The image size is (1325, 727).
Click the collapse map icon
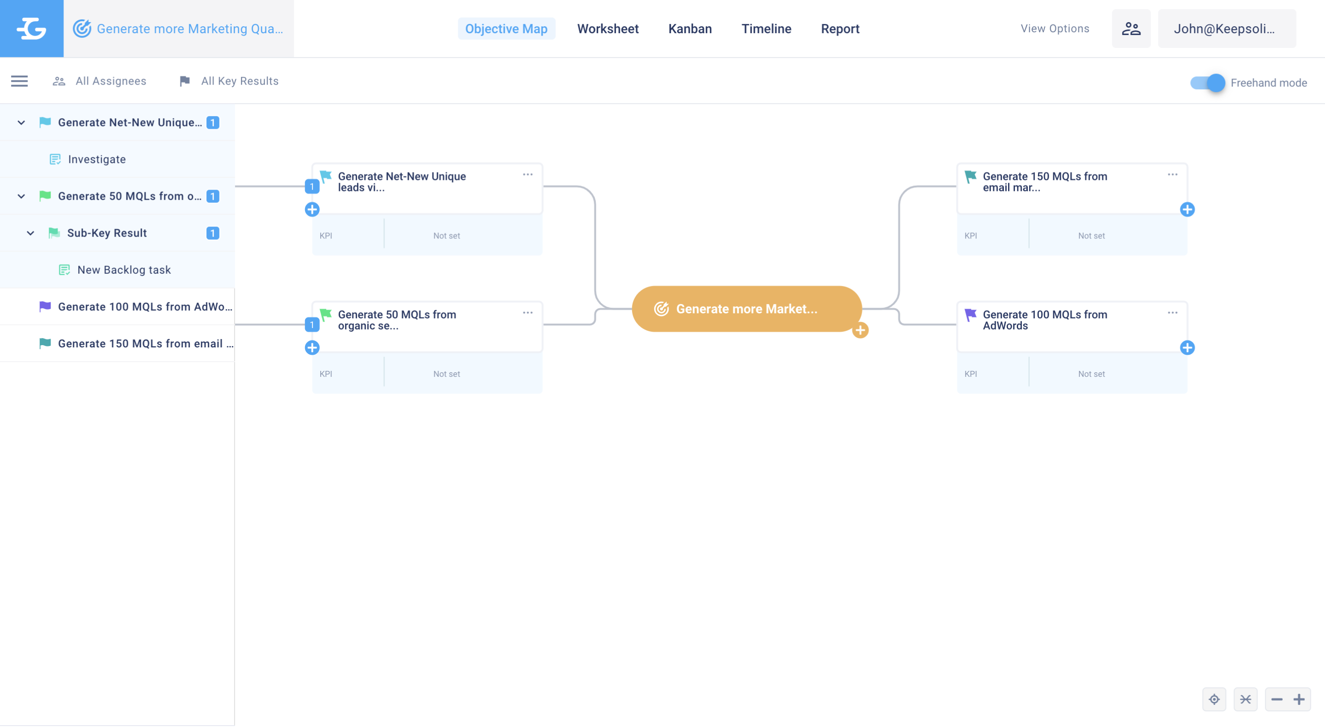pyautogui.click(x=1245, y=699)
